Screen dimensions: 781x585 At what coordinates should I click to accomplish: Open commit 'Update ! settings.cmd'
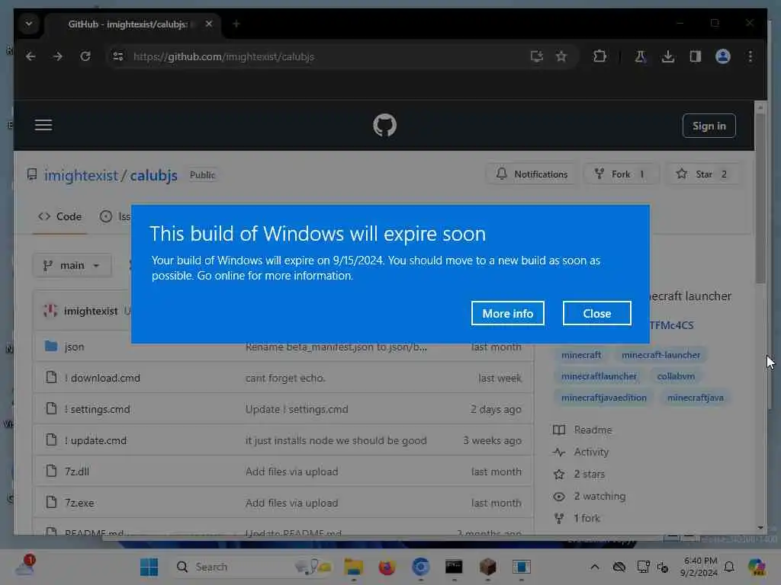click(x=297, y=409)
